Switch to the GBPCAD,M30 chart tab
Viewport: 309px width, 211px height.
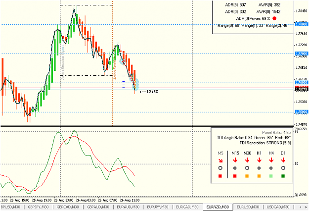point(68,207)
